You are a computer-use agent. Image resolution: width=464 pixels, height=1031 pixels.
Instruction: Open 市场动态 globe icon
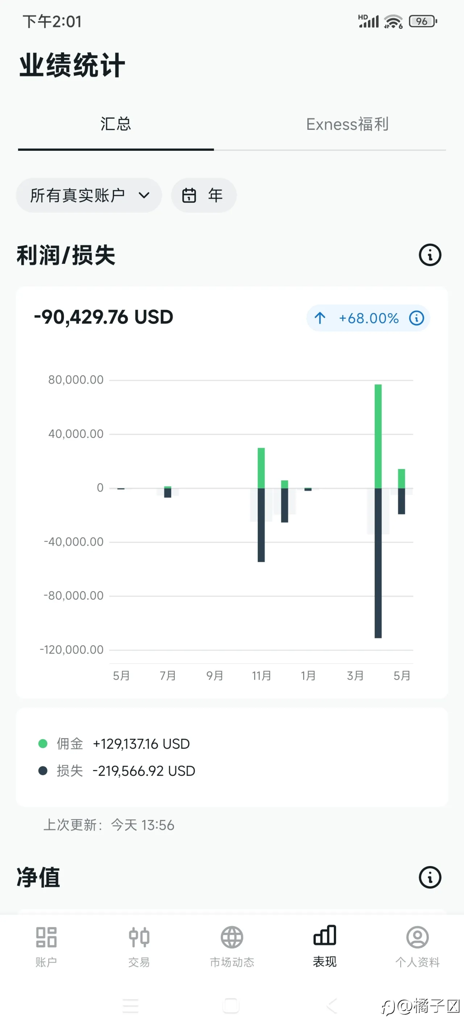[x=232, y=937]
